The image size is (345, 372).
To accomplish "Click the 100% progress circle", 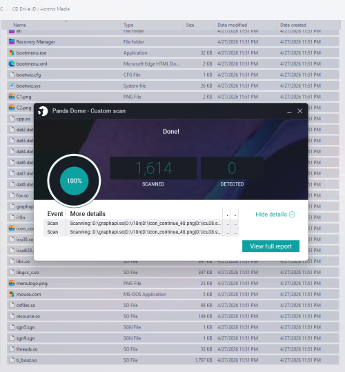I will pyautogui.click(x=75, y=181).
